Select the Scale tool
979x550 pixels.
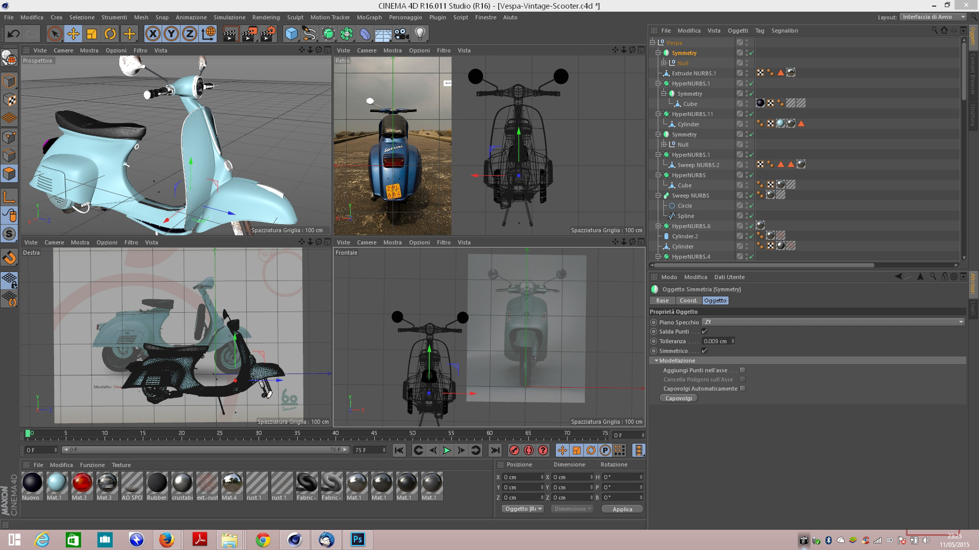pyautogui.click(x=92, y=34)
